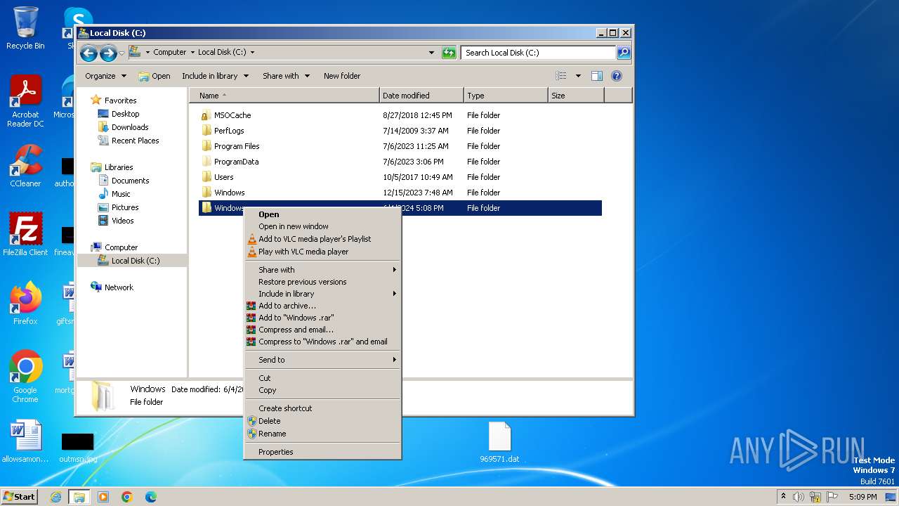Choose Rename in context menu

[322, 434]
